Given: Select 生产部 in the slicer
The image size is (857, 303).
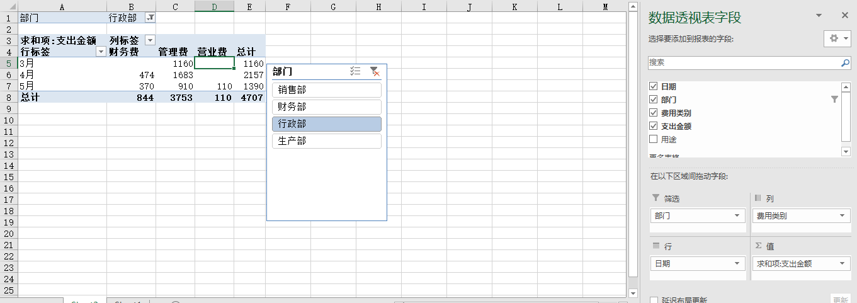Looking at the screenshot, I should coord(326,141).
